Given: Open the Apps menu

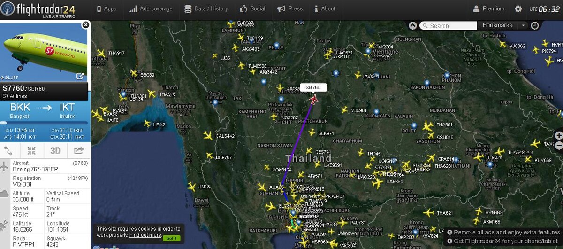Looking at the screenshot, I should (x=107, y=8).
